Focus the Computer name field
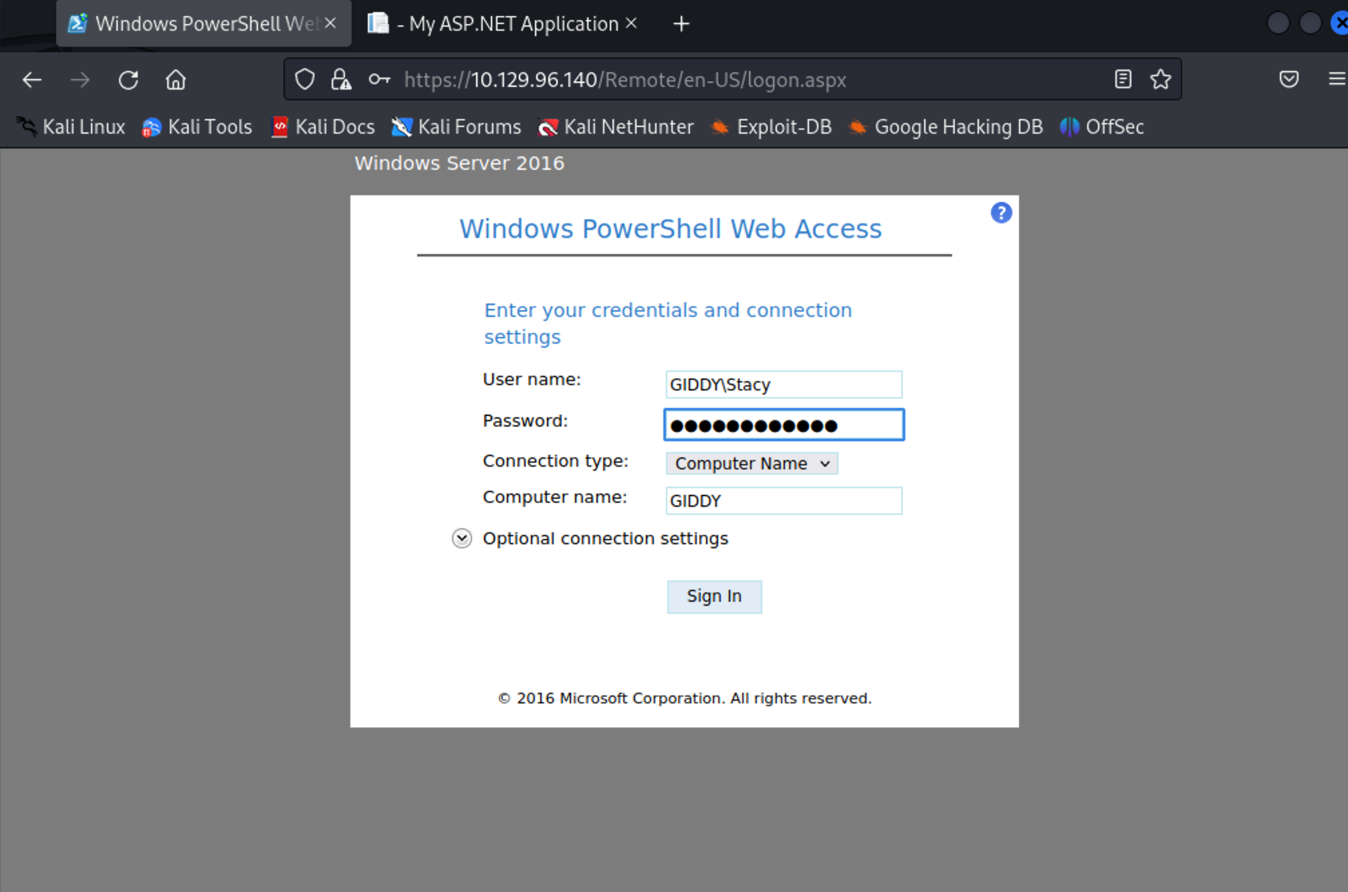This screenshot has height=892, width=1348. (x=784, y=501)
